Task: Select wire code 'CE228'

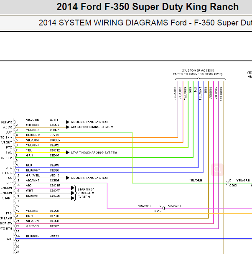Action: [x=54, y=211]
